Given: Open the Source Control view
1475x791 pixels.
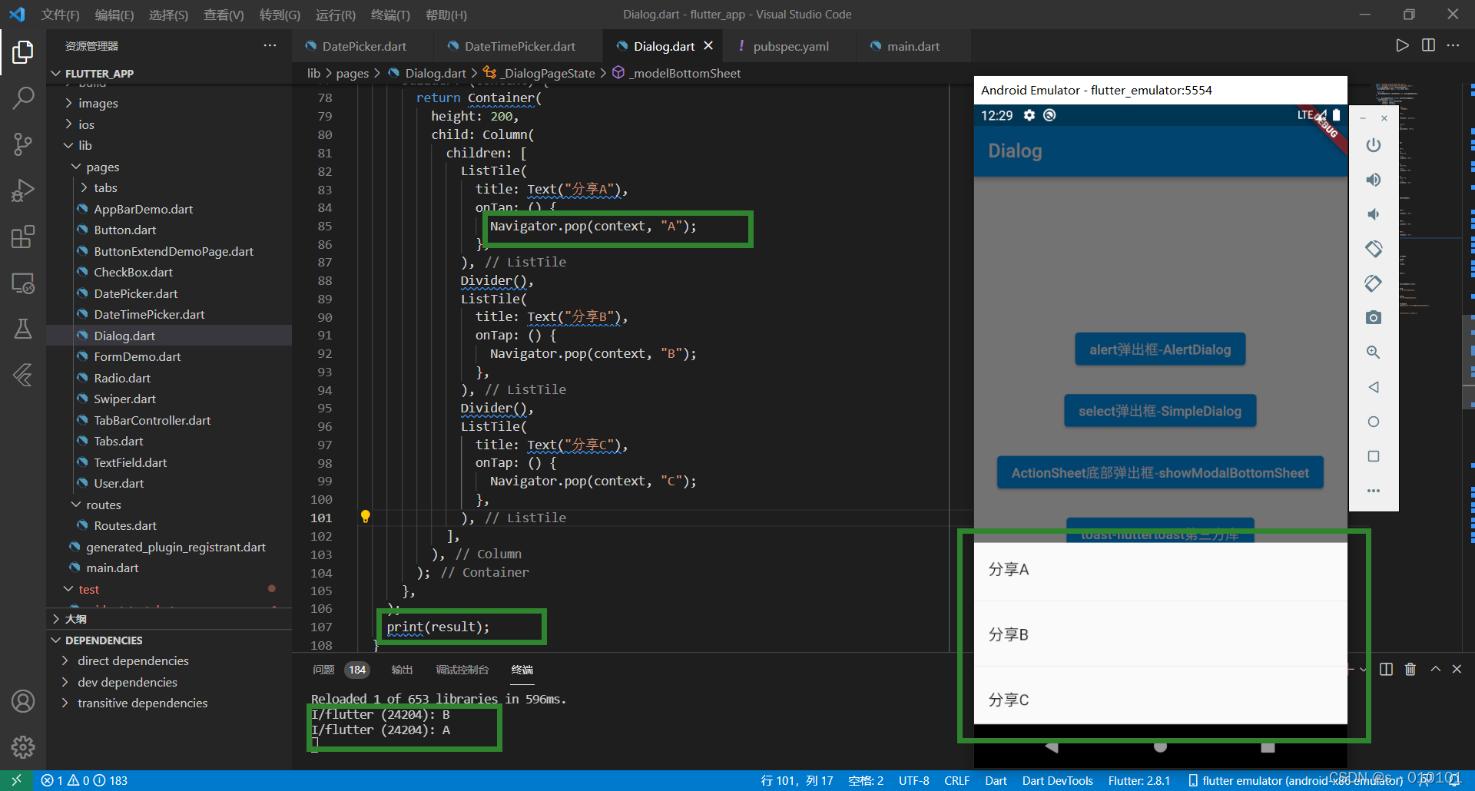Looking at the screenshot, I should click(x=23, y=144).
